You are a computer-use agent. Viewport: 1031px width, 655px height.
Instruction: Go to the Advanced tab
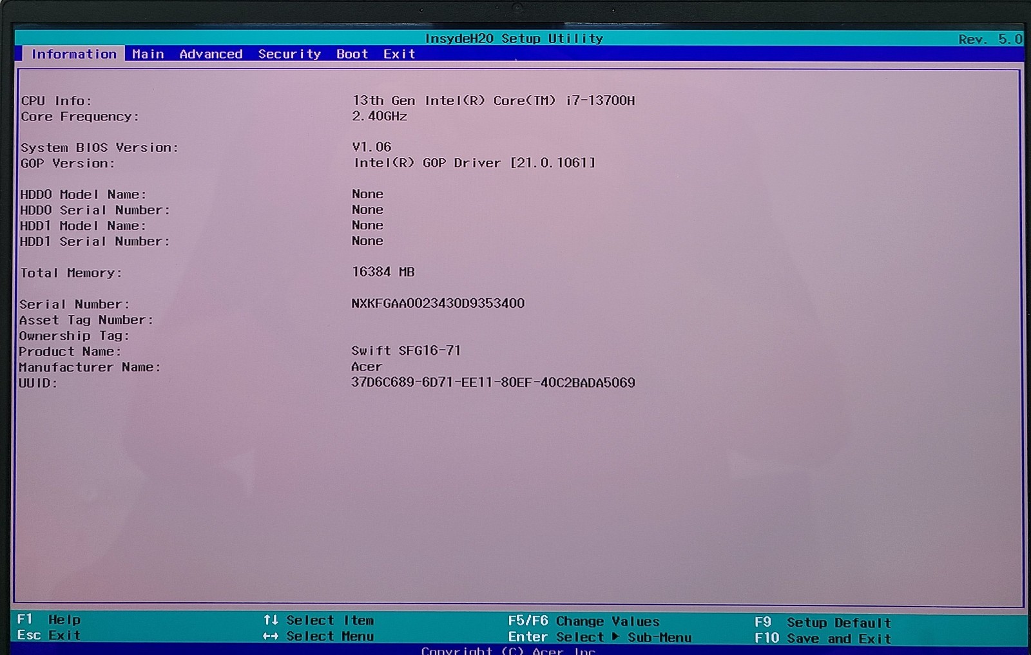pyautogui.click(x=211, y=54)
